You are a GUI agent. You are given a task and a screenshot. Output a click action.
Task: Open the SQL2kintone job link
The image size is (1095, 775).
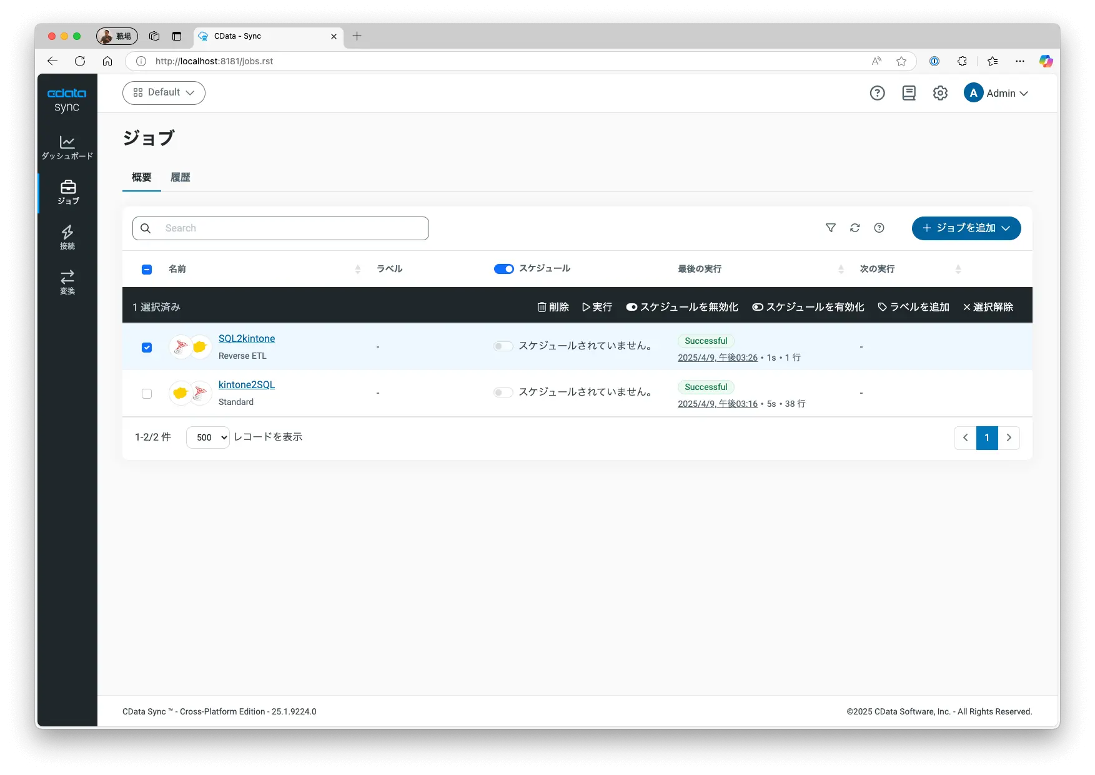coord(247,339)
